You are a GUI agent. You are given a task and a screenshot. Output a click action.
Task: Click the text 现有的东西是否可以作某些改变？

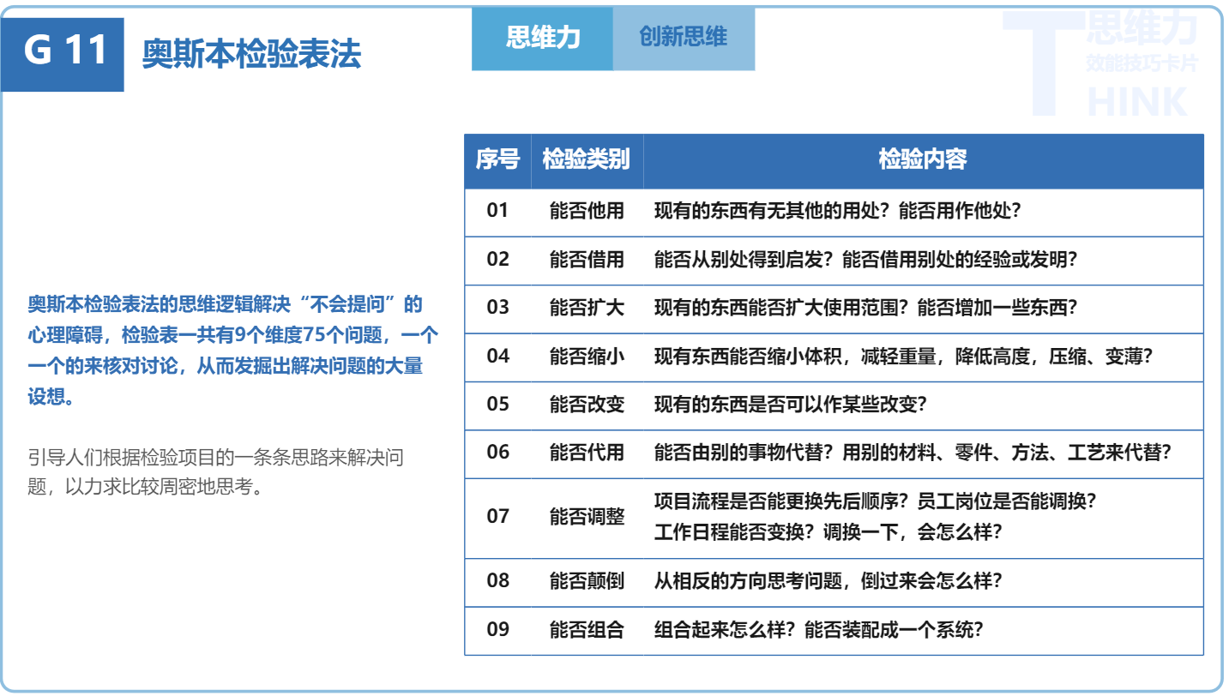click(x=791, y=405)
